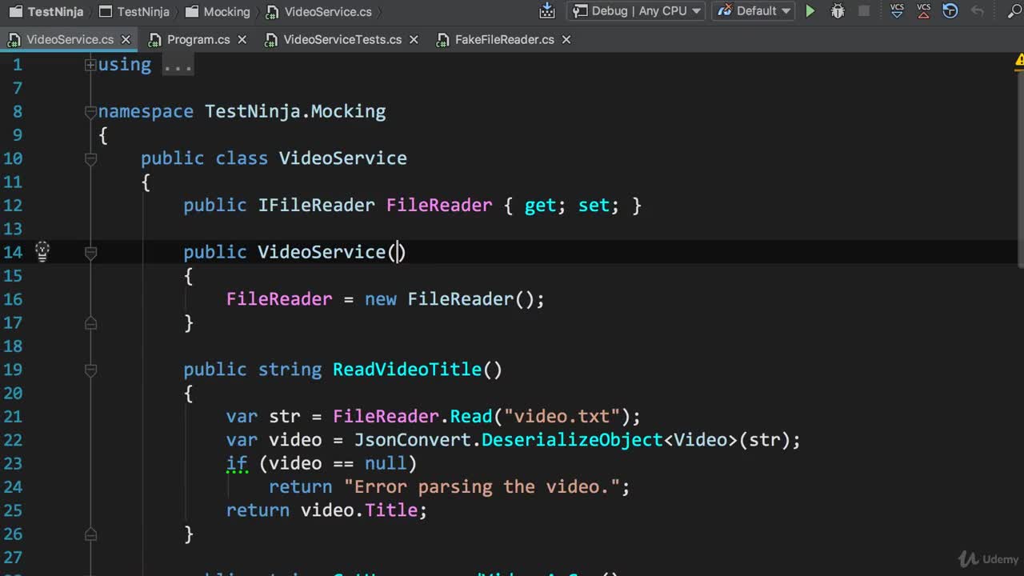
Task: Open the Debug | Any CPU configuration dropdown
Action: coord(636,11)
